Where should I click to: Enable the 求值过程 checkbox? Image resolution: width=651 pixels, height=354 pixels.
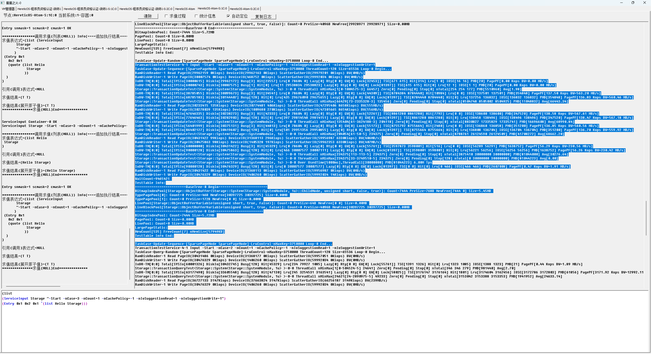[x=166, y=16]
